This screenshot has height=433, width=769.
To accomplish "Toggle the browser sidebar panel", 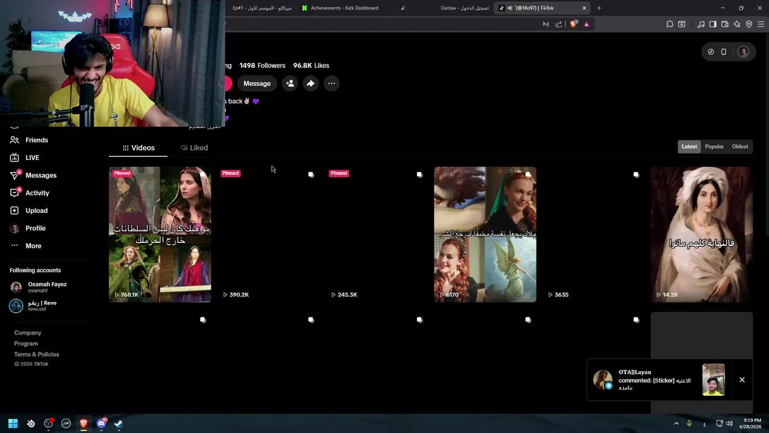I will coord(713,24).
